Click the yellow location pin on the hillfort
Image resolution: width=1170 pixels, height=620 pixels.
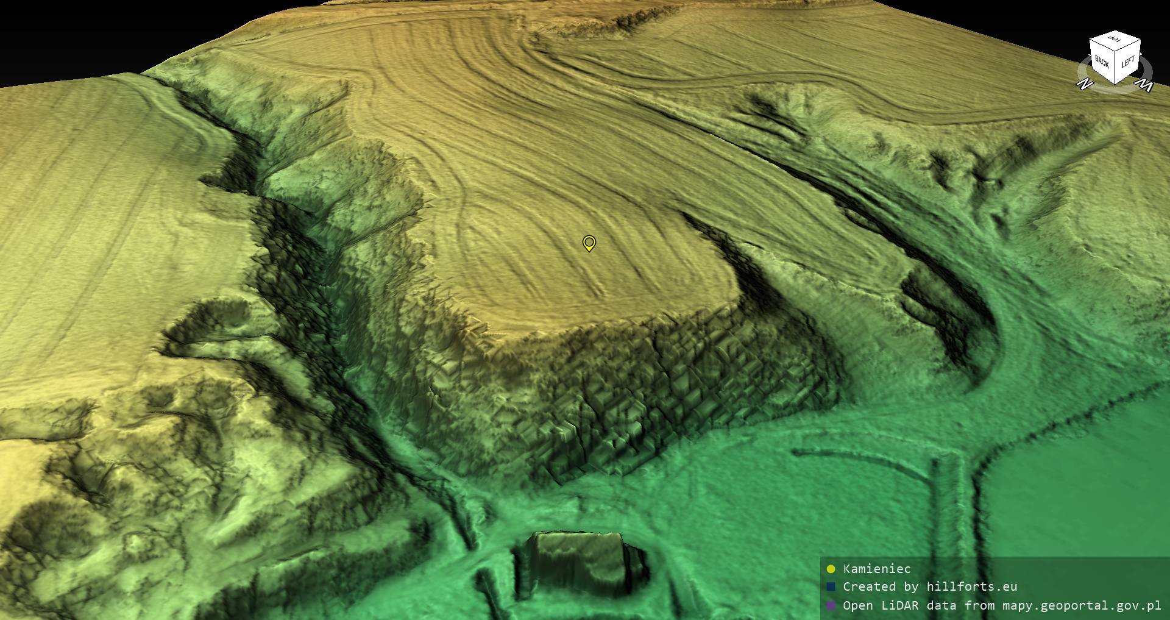589,243
